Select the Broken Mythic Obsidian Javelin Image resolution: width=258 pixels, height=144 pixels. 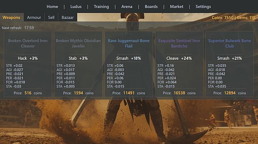[x=78, y=64]
